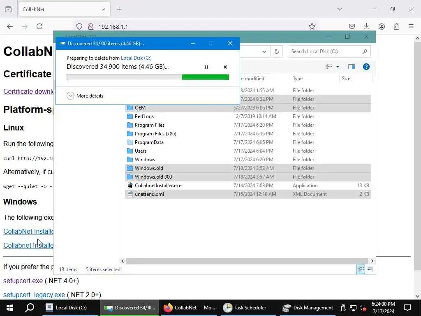
Task: Open the view options dropdown arrow
Action: (338, 66)
